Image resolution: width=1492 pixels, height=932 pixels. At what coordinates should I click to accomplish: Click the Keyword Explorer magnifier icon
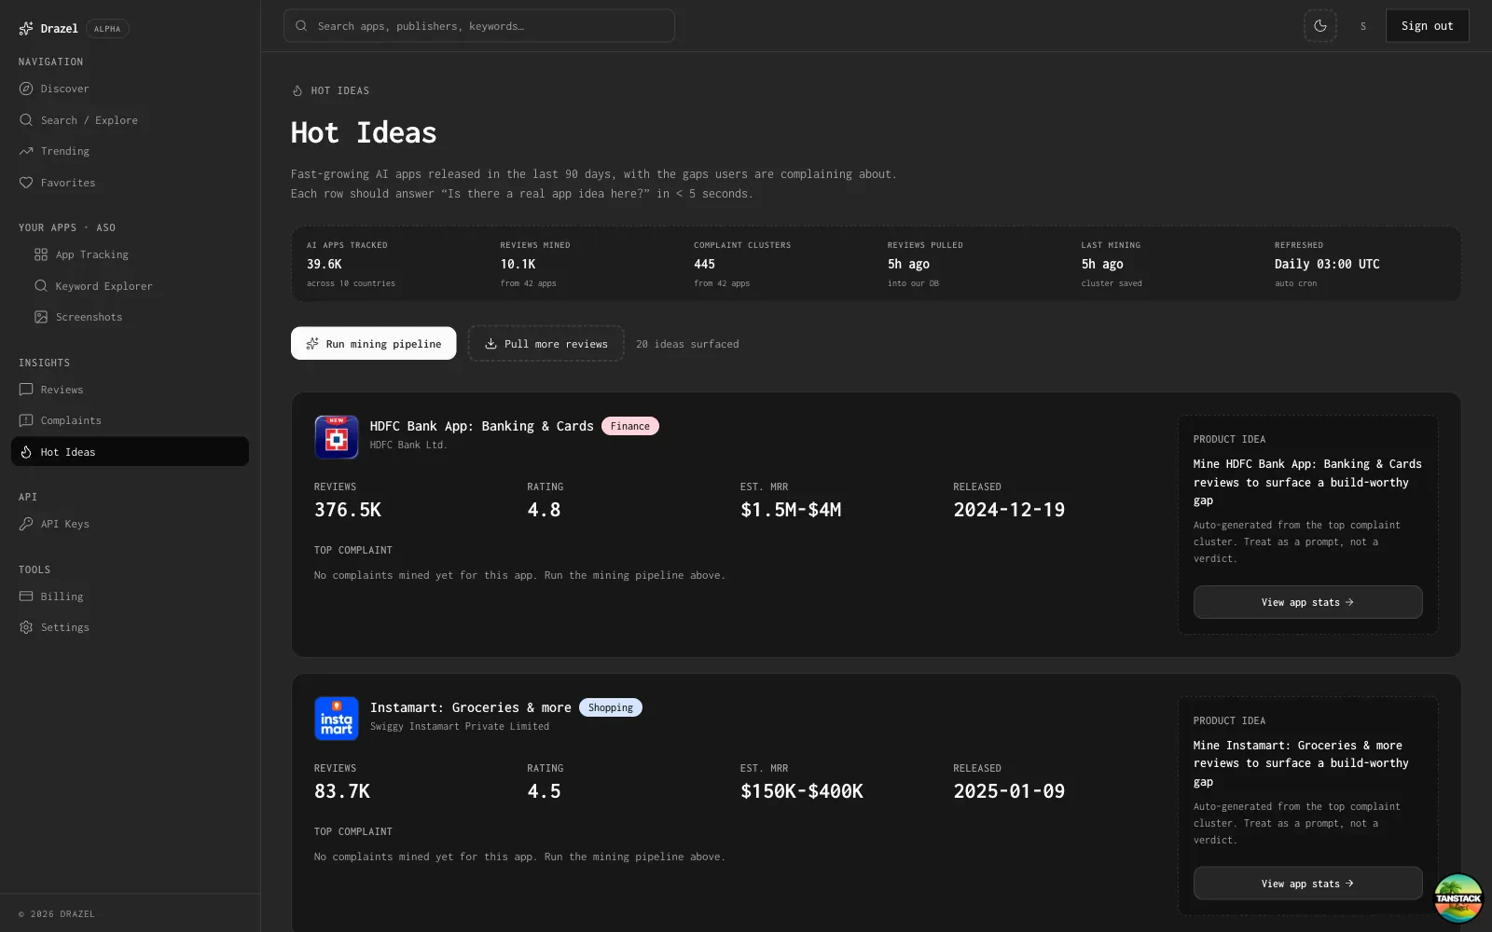41,286
